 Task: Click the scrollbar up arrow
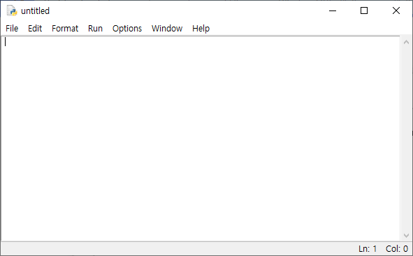coord(406,42)
